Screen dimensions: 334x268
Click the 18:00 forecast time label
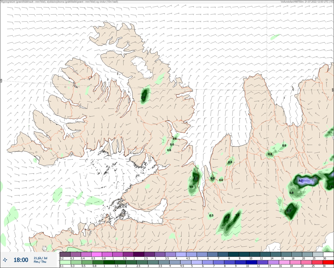(x=21, y=260)
